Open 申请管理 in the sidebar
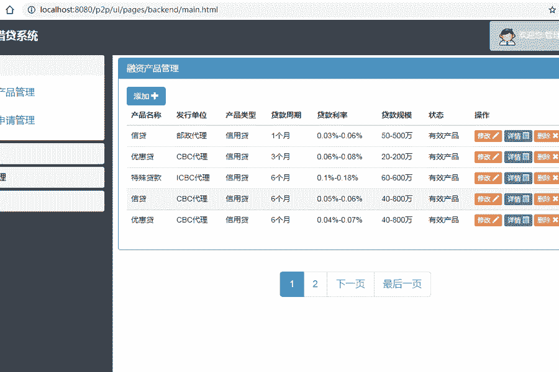 [x=17, y=120]
